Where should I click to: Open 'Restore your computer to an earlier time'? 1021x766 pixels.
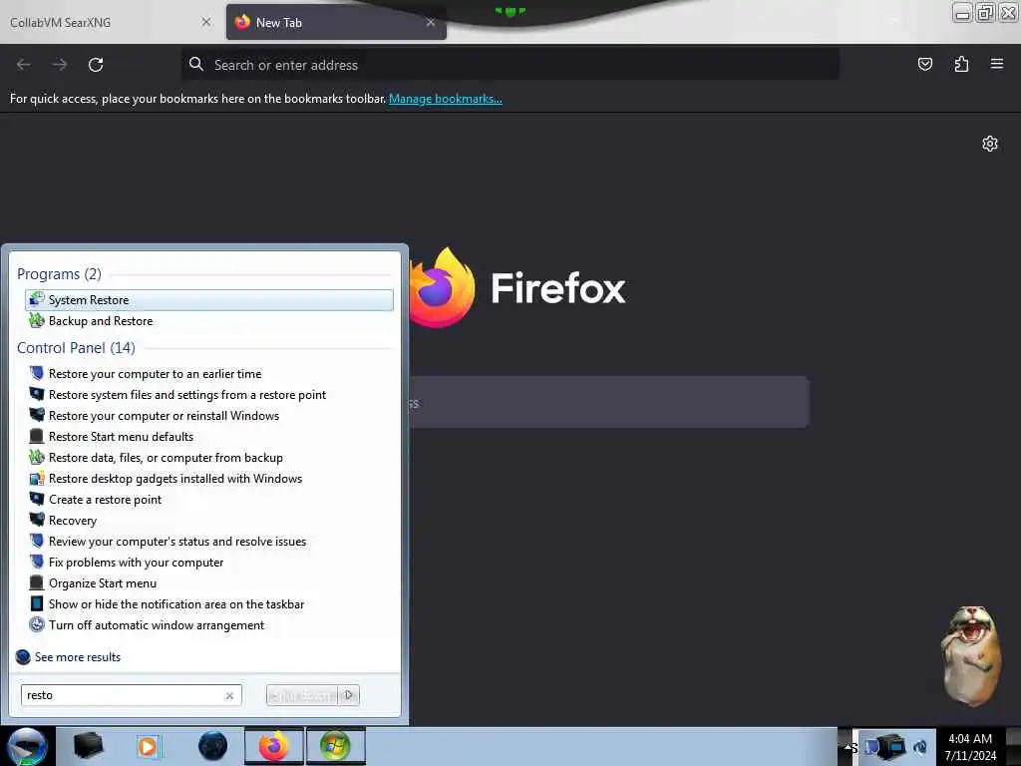pyautogui.click(x=209, y=374)
